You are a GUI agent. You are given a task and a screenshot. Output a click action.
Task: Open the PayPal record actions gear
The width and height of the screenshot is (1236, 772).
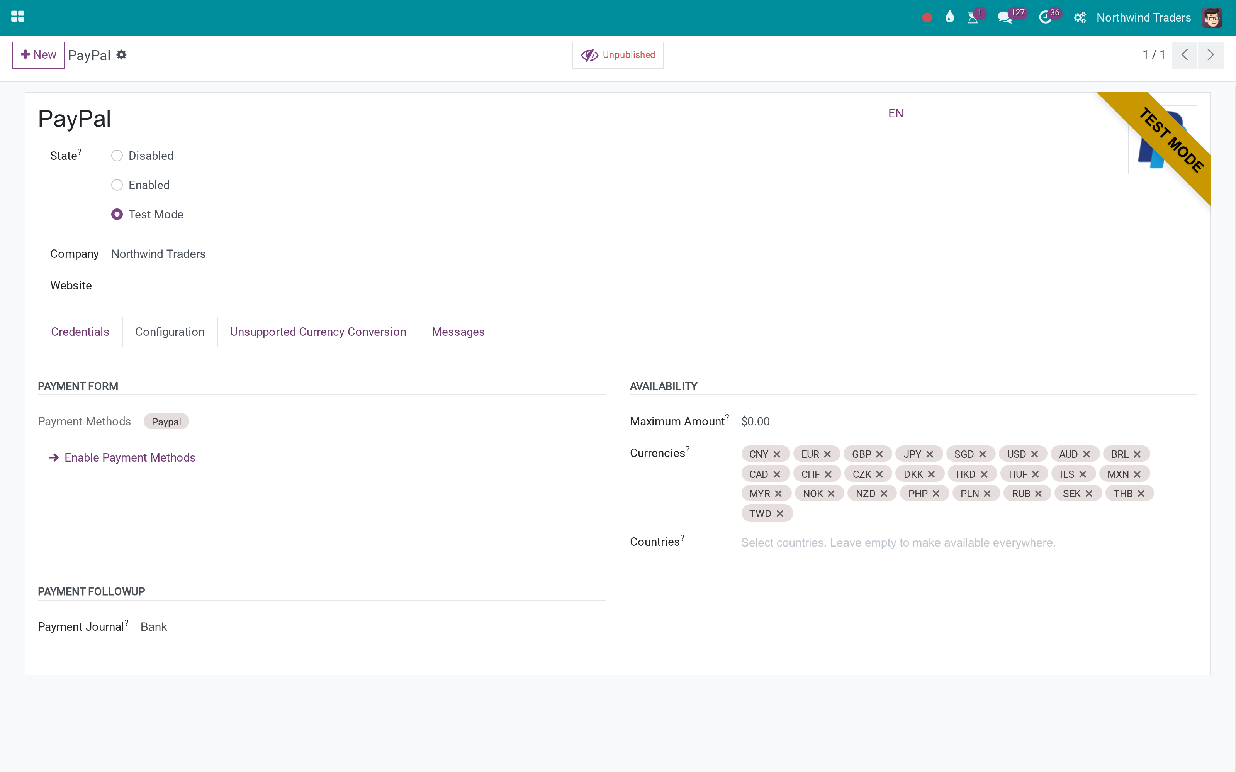pyautogui.click(x=122, y=55)
